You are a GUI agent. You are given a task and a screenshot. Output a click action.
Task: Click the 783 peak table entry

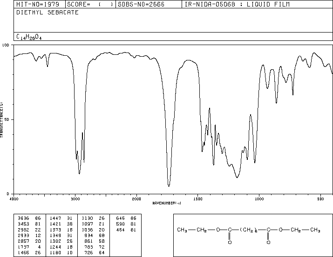(95, 247)
